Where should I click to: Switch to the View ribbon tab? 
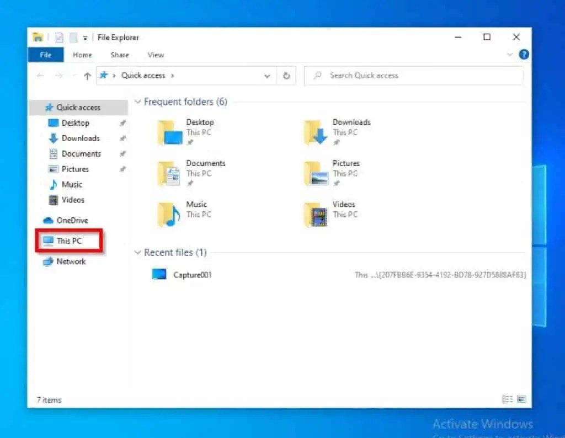pyautogui.click(x=155, y=55)
